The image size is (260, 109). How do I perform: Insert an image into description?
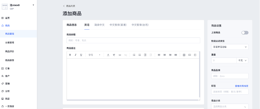190,55
